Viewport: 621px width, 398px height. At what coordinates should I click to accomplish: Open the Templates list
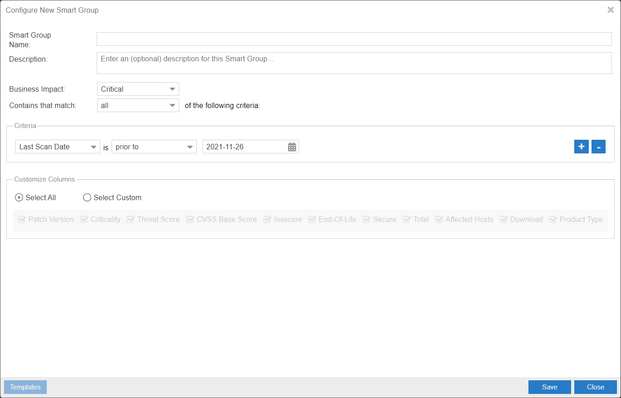pos(25,387)
